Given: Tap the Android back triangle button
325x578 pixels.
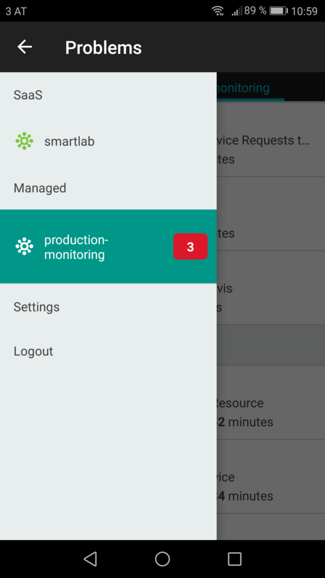Looking at the screenshot, I should [x=90, y=559].
